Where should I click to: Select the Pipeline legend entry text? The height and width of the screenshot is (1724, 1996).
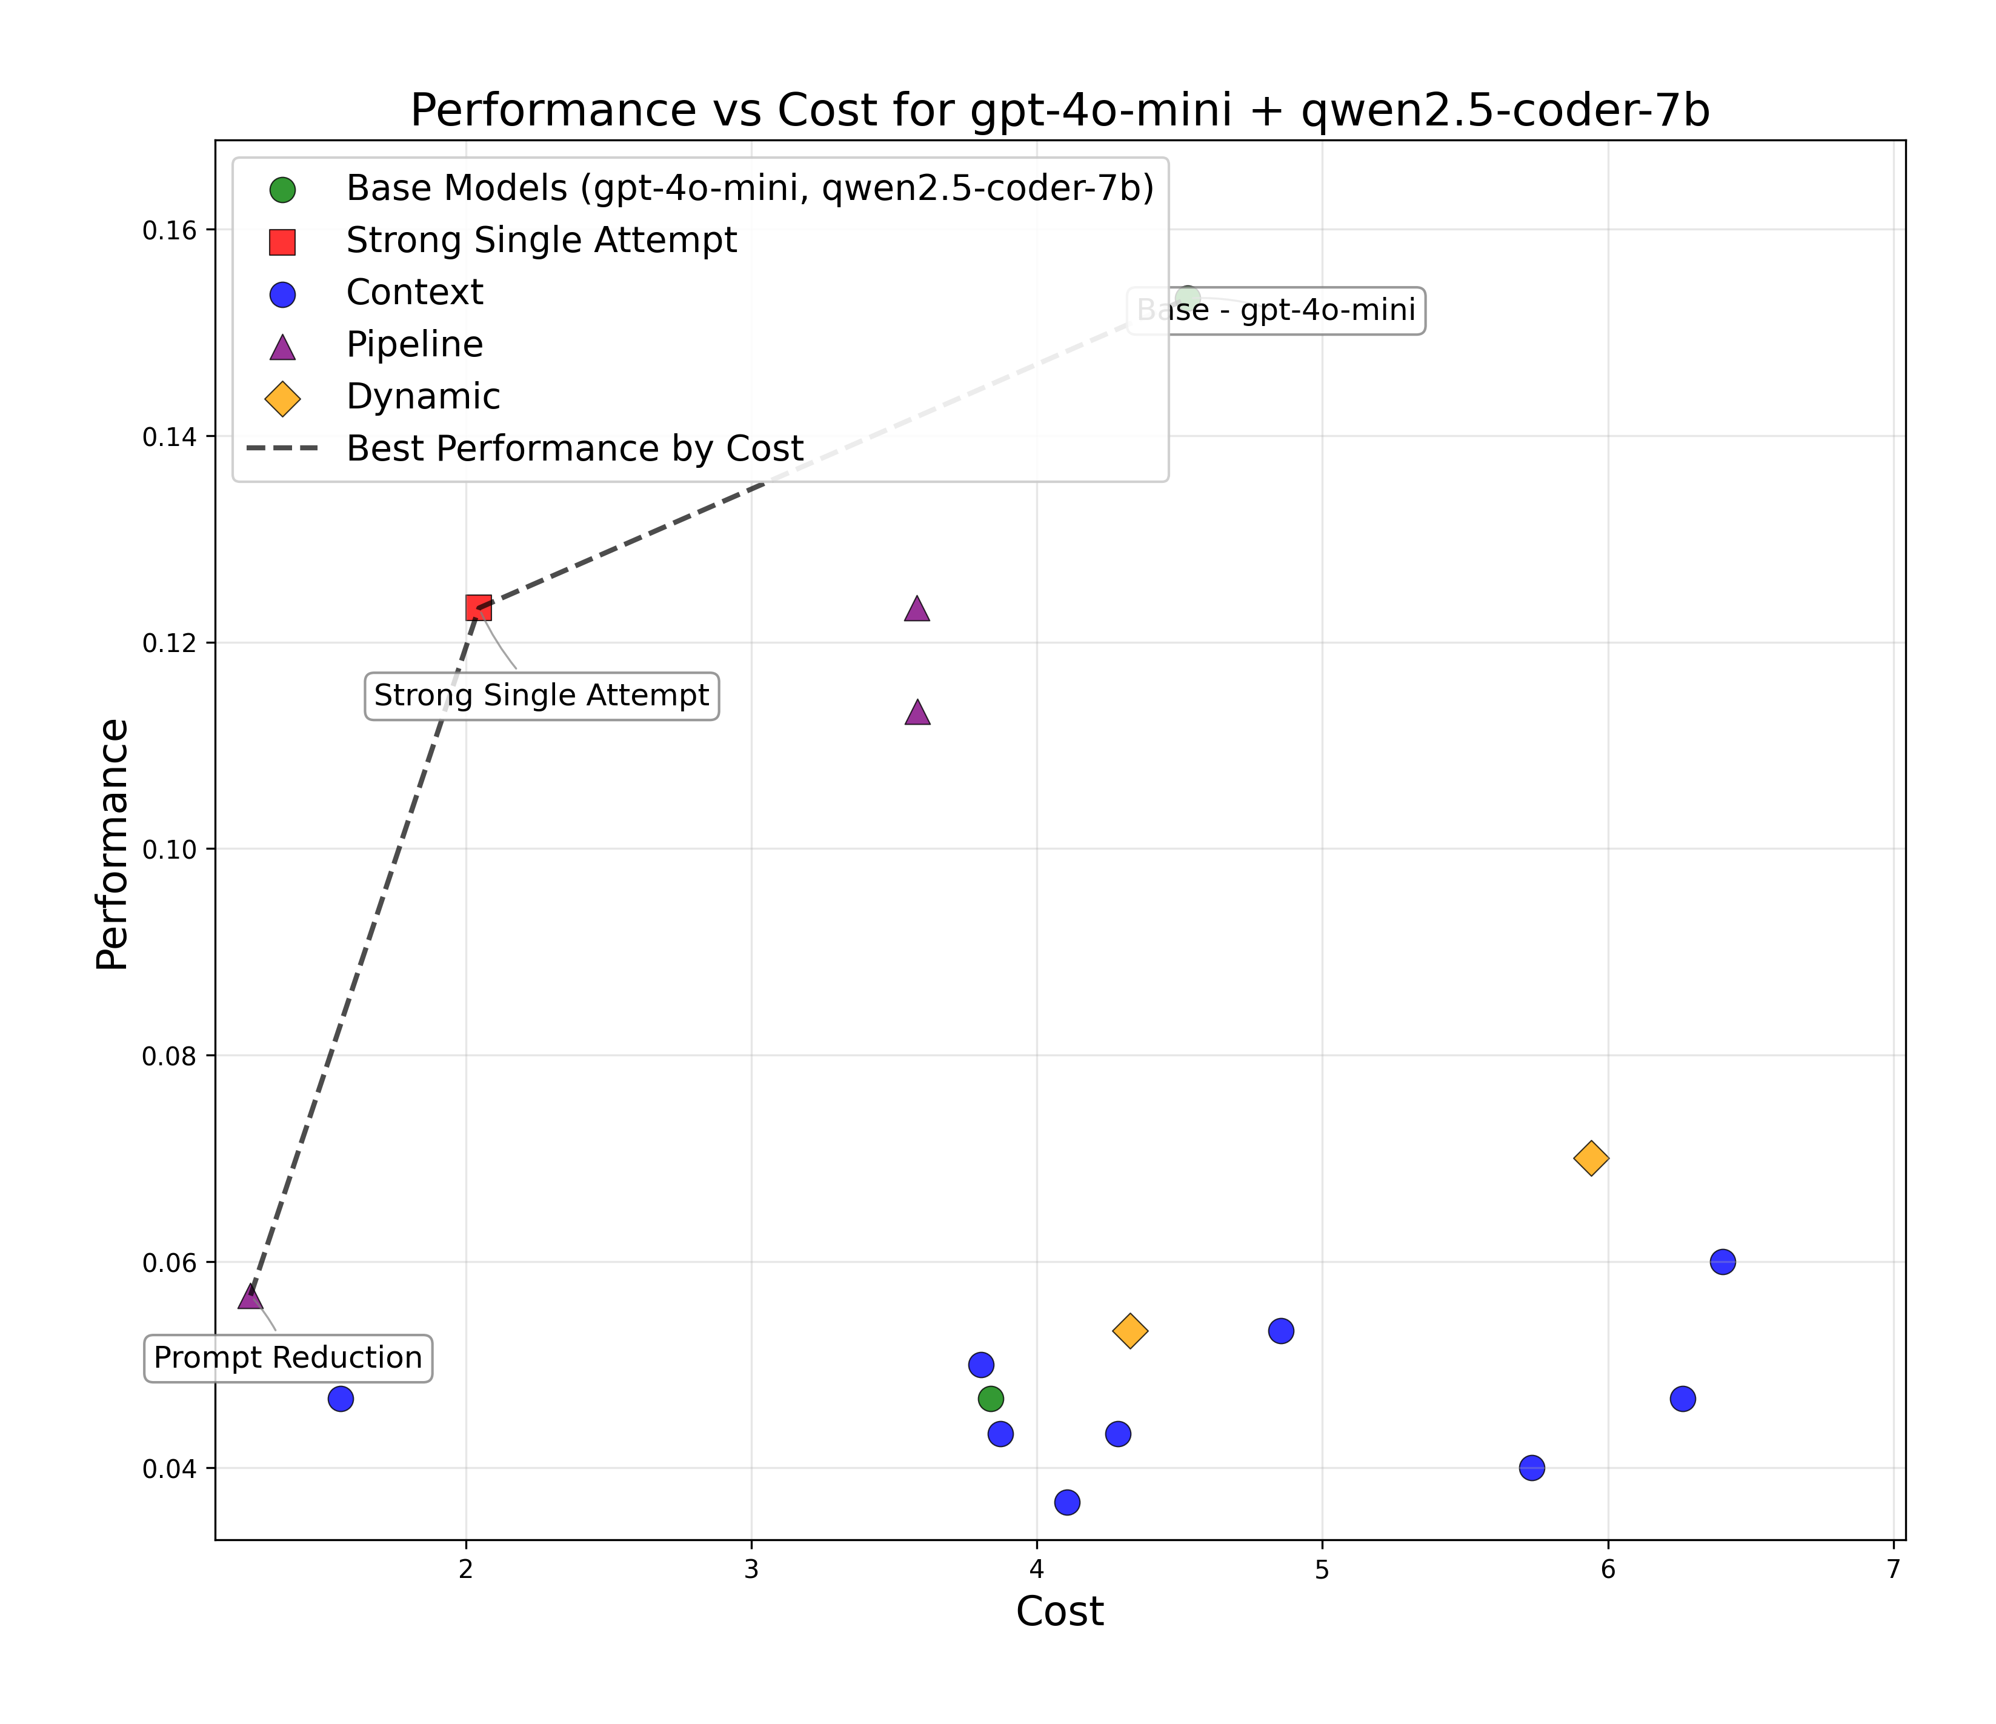pos(414,345)
